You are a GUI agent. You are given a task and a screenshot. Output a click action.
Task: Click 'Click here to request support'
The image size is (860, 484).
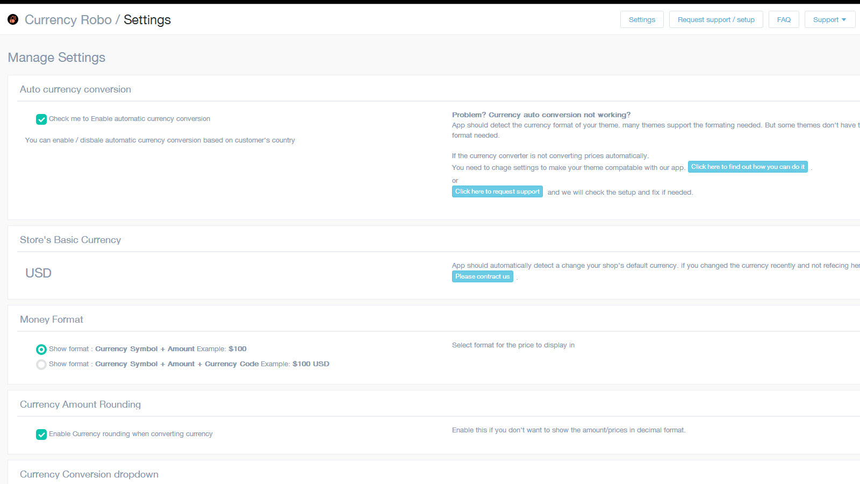497,191
